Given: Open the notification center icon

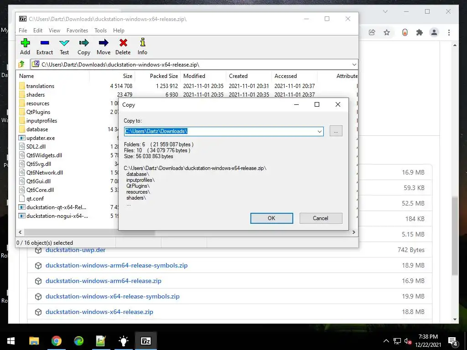Looking at the screenshot, I should pos(452,341).
